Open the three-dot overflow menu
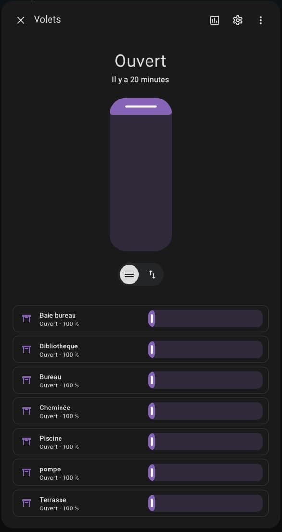Viewport: 282px width, 532px height. (260, 20)
